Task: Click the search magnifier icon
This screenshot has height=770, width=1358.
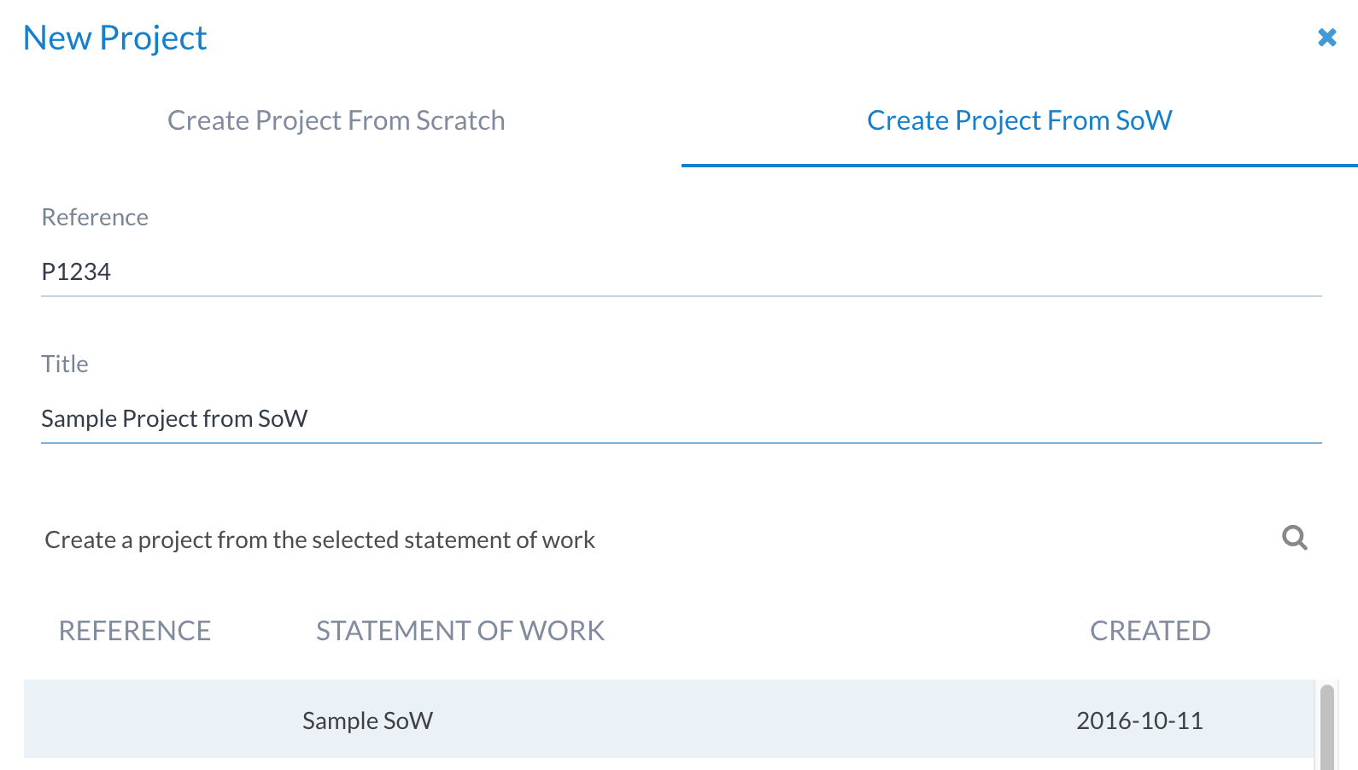Action: click(1295, 538)
